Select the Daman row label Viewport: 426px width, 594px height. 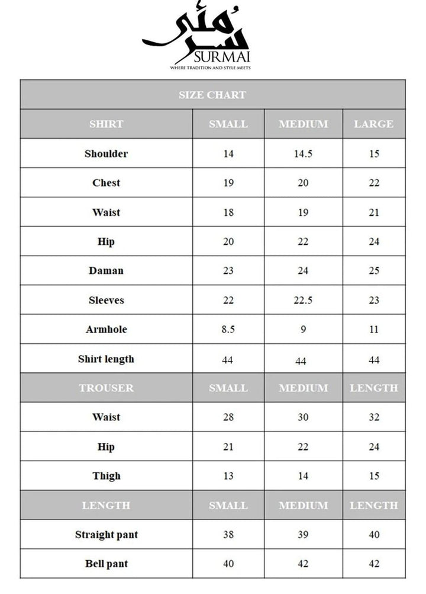(106, 270)
